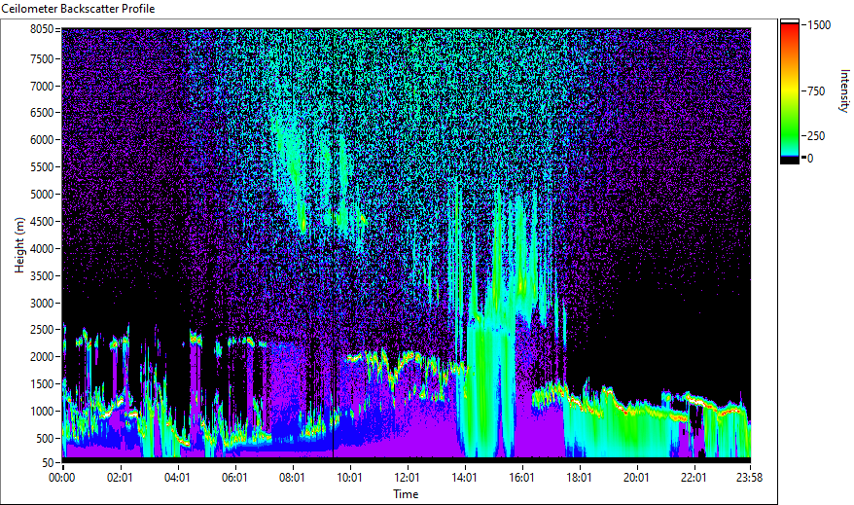Click the 6000 height axis value

click(x=42, y=140)
